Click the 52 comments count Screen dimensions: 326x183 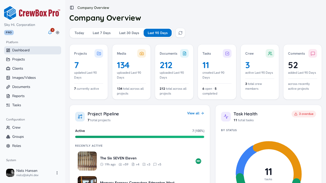tap(293, 65)
